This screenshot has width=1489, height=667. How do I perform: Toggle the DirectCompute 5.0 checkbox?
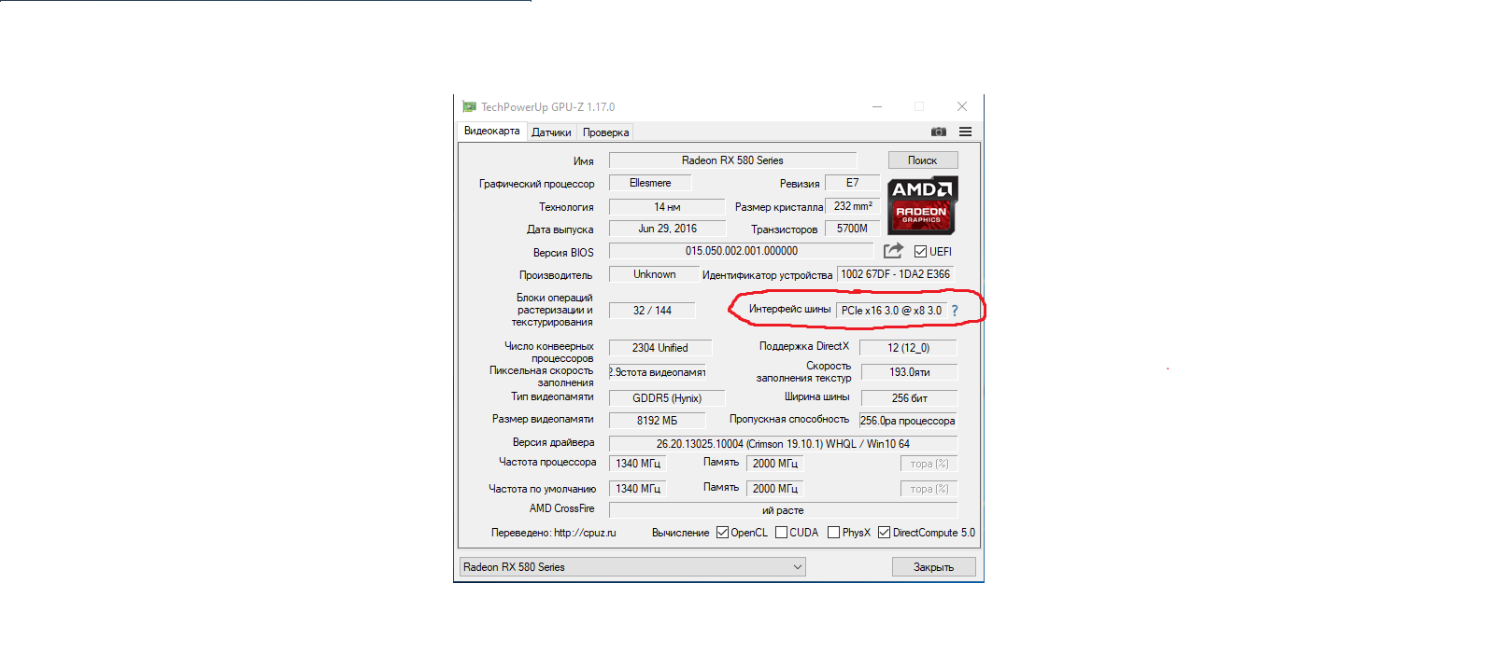884,533
